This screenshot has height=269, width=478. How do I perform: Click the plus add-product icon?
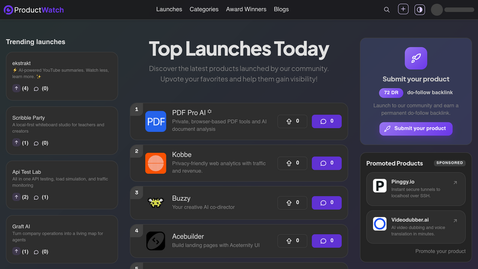pos(403,9)
